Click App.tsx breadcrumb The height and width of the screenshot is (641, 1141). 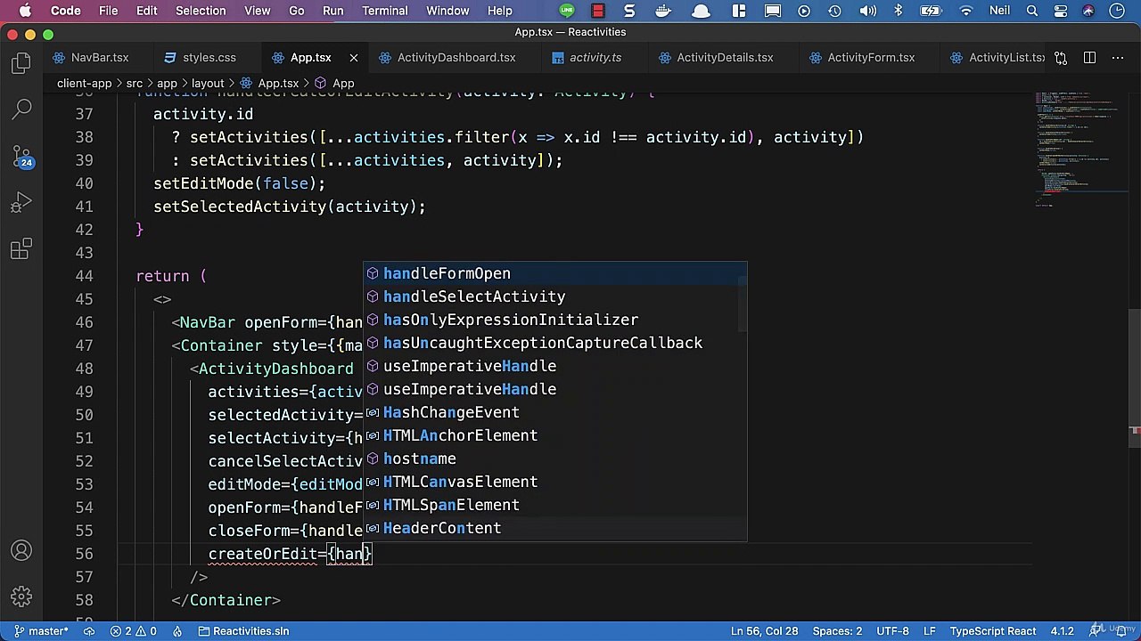click(269, 84)
